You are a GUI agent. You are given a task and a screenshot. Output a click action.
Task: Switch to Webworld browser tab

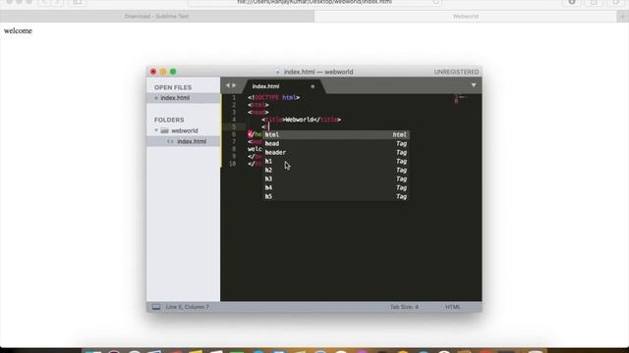click(465, 17)
